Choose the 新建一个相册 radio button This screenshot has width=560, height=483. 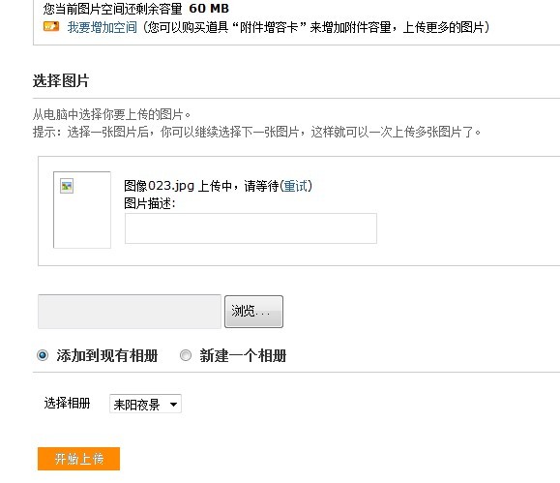[186, 355]
